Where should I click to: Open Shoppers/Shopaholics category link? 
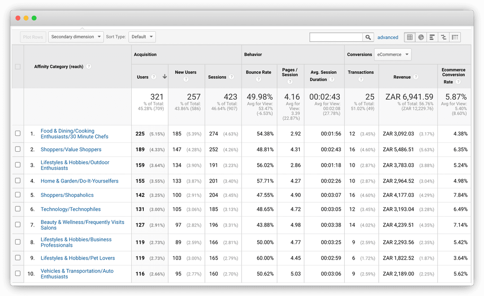(67, 195)
